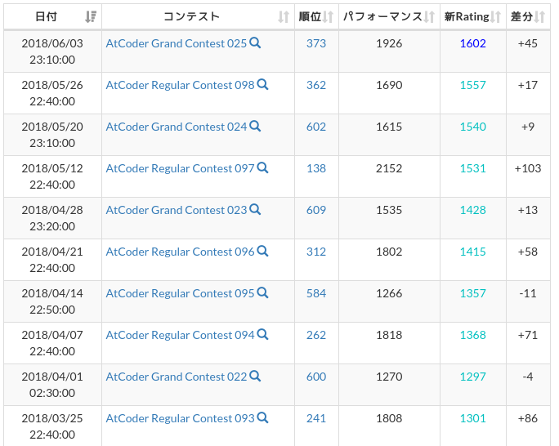Sort table by コンテスト column arrow
559x446 pixels.
(x=284, y=16)
